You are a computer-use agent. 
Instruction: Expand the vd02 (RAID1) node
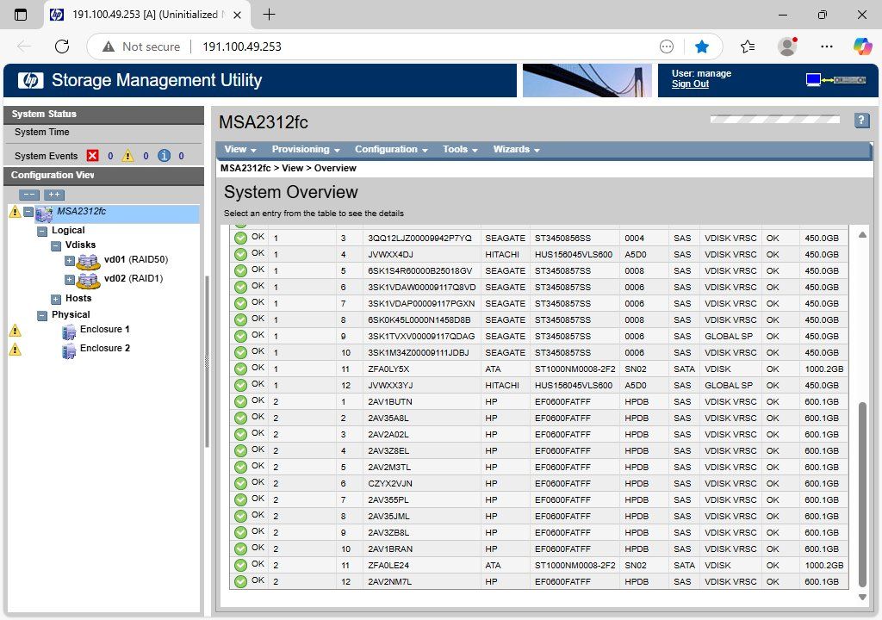(69, 280)
